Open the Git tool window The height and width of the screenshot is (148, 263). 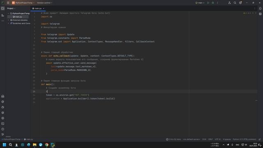click(x=3, y=134)
